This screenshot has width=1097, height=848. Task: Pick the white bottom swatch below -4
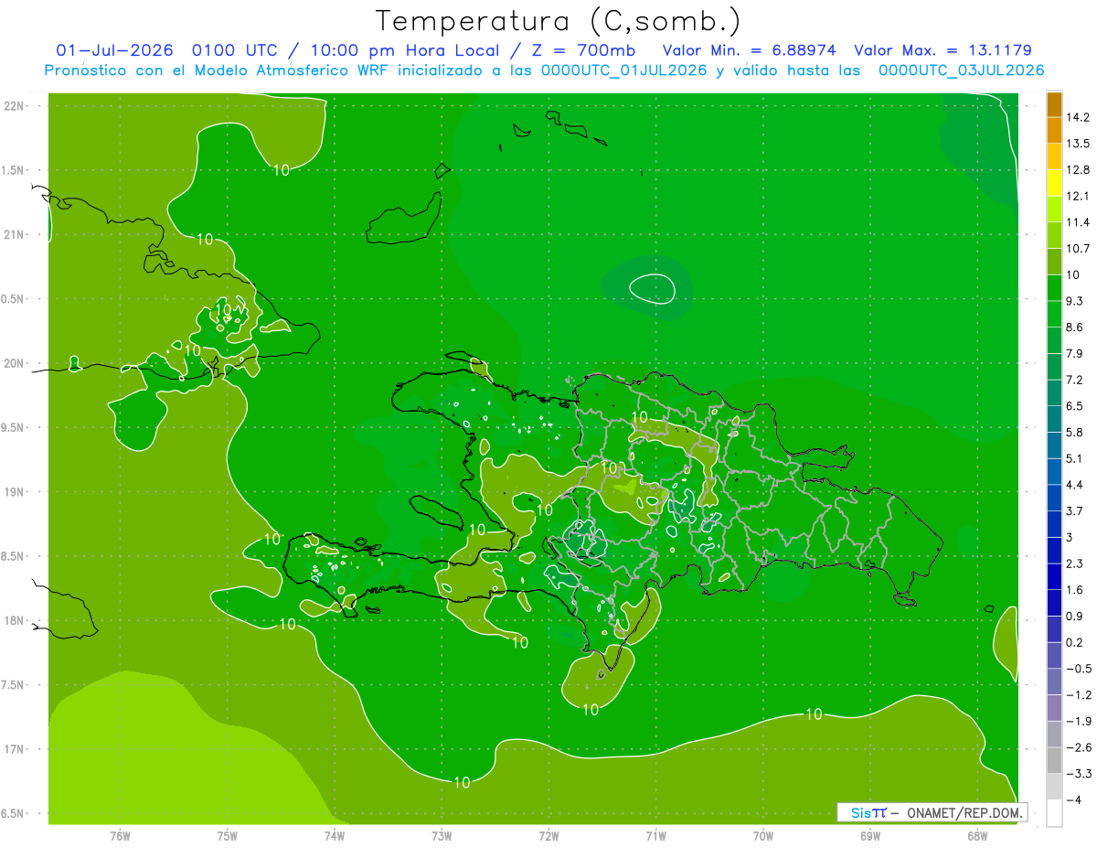(1054, 812)
